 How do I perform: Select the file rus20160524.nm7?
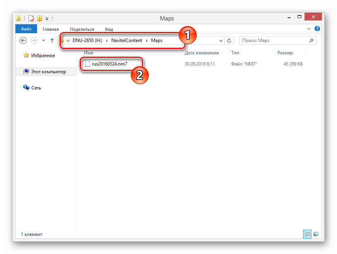click(x=110, y=64)
